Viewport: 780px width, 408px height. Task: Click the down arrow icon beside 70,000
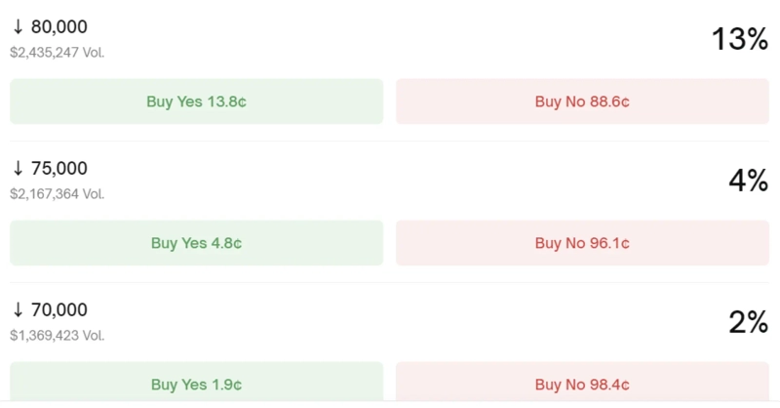click(18, 310)
